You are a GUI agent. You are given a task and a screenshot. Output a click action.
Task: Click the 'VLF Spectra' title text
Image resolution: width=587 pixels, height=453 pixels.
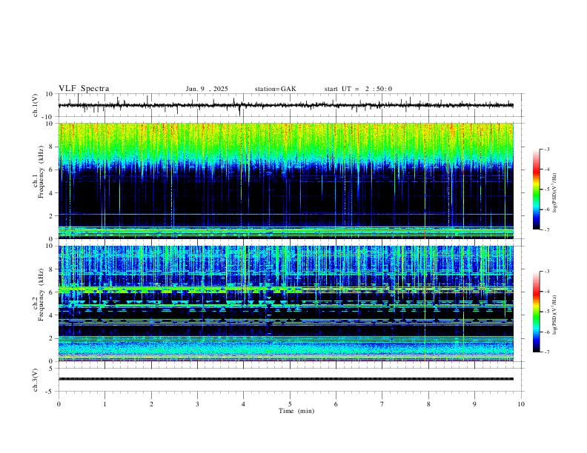84,89
